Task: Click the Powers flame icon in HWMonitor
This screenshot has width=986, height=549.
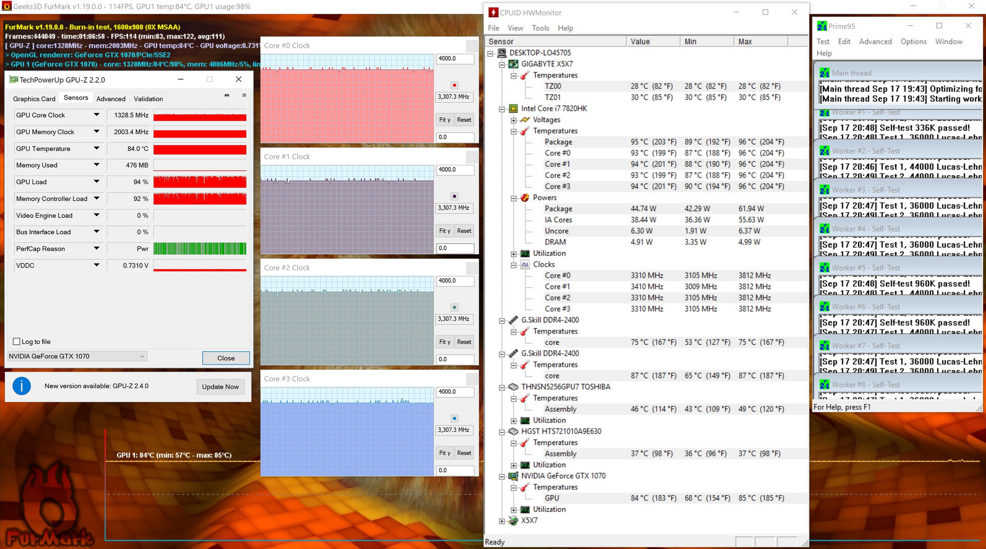Action: pyautogui.click(x=525, y=198)
